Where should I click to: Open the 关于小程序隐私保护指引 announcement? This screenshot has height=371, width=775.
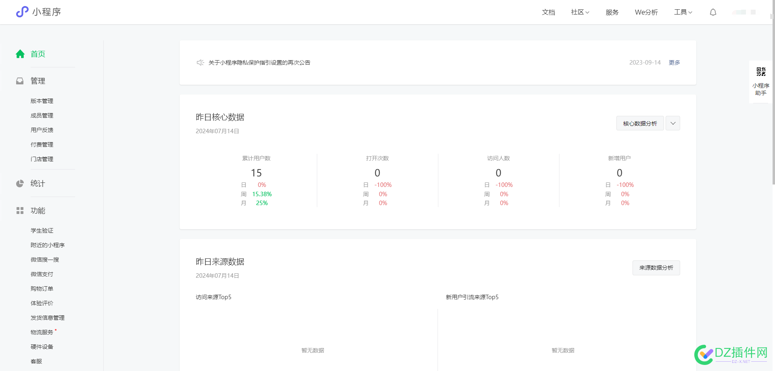coord(259,63)
